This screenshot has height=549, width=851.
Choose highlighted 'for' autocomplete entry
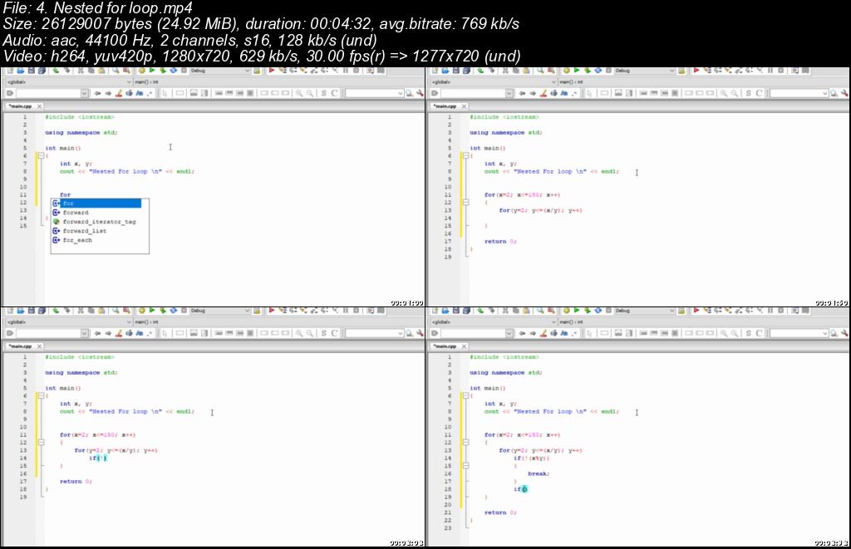click(96, 203)
